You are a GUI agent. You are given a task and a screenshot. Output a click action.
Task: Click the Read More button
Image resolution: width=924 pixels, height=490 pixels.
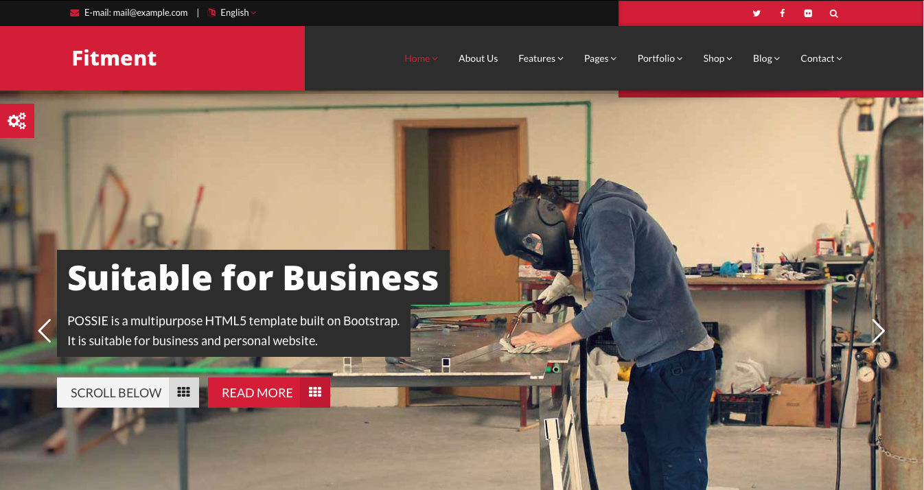269,393
